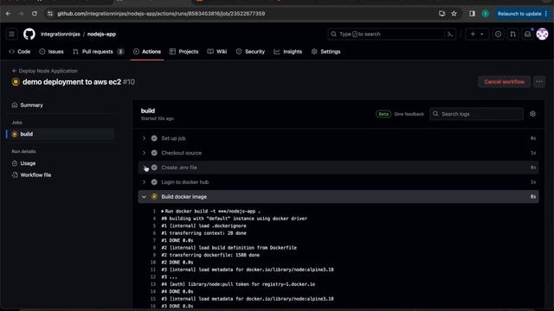Open the workflow more options ellipsis

click(x=539, y=82)
